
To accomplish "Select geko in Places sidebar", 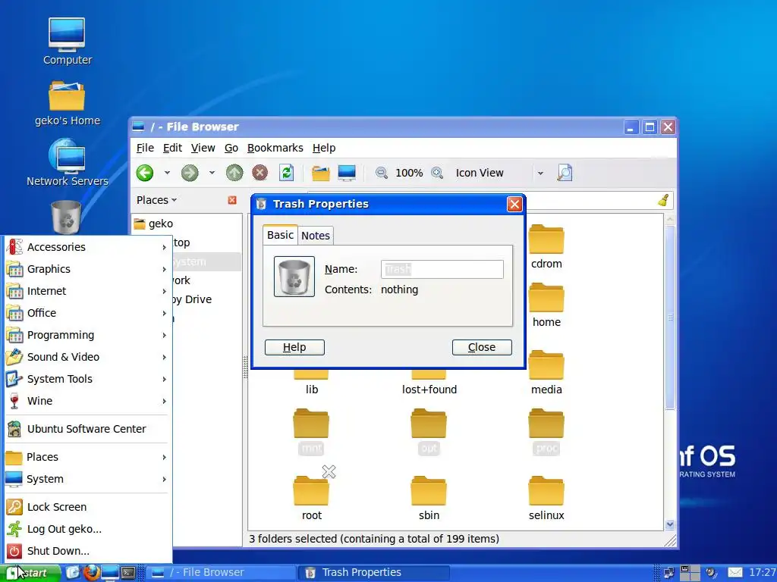I will pyautogui.click(x=187, y=224).
